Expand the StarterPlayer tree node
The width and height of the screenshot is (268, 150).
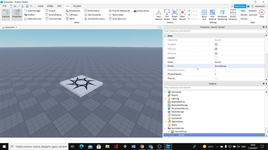click(165, 122)
